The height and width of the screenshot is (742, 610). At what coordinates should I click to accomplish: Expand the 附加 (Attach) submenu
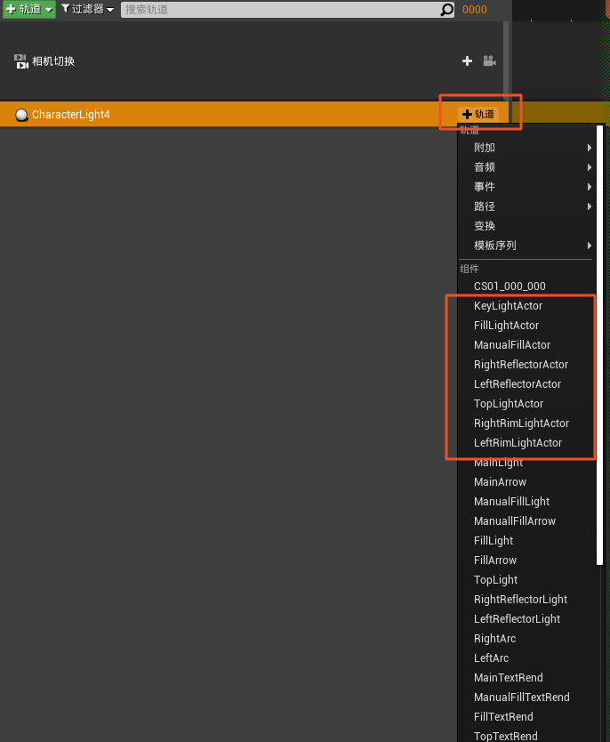click(x=525, y=148)
